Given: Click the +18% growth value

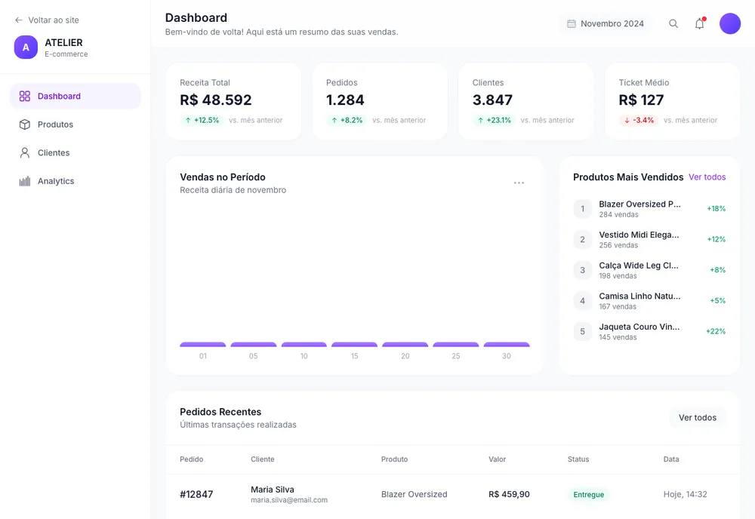Looking at the screenshot, I should click(716, 209).
